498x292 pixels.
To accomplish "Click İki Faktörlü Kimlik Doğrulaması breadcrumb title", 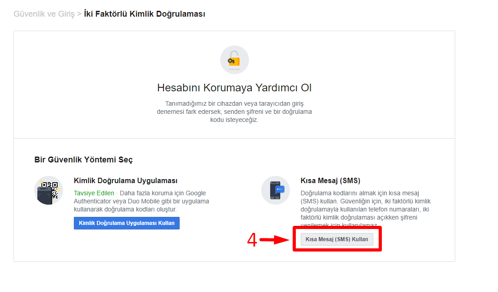I will coord(144,14).
